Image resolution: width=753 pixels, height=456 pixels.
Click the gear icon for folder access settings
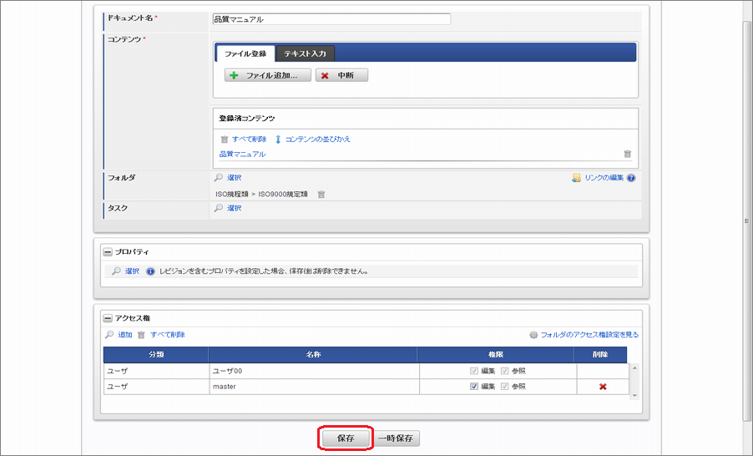pos(533,335)
